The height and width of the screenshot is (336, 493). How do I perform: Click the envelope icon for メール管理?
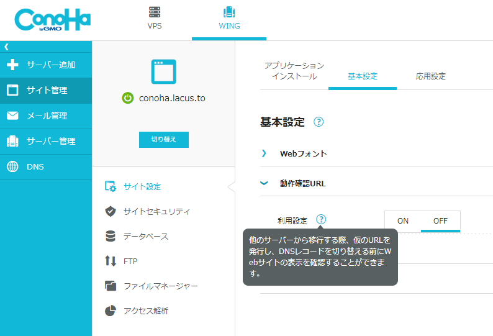click(12, 116)
